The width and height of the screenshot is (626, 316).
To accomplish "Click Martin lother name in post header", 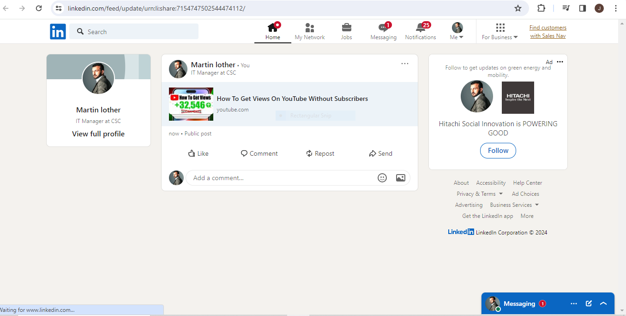I will [x=213, y=64].
